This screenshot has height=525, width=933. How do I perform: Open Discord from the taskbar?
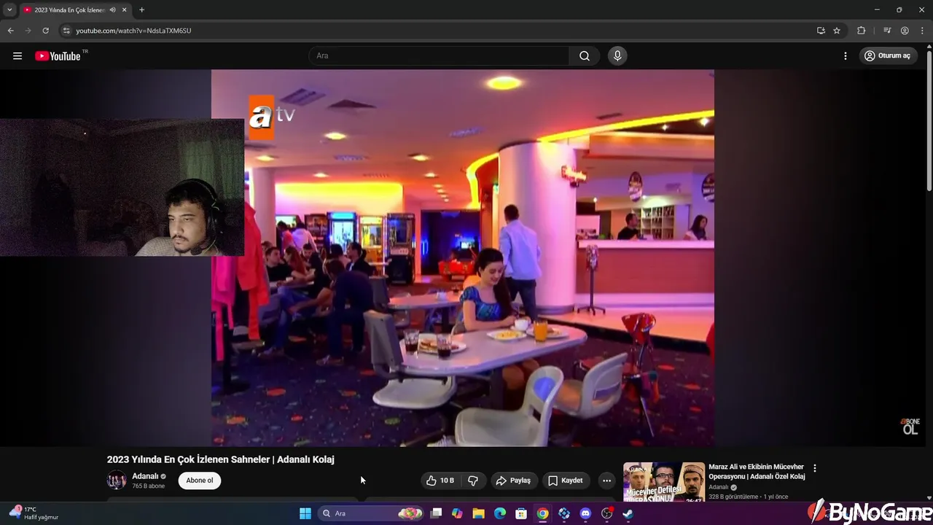coord(585,513)
